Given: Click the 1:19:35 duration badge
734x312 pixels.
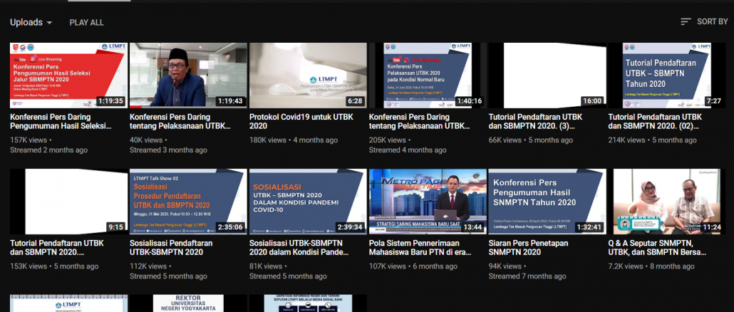Looking at the screenshot, I should pos(110,101).
